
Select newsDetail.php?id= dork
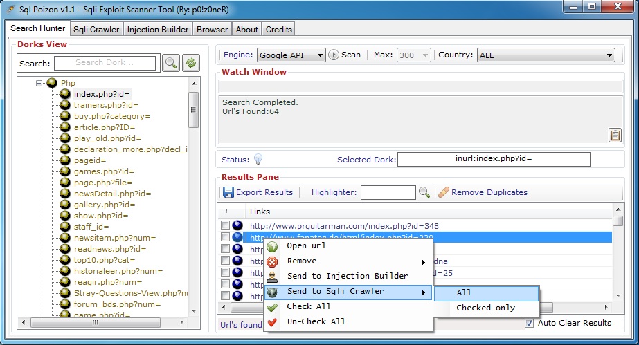[112, 194]
